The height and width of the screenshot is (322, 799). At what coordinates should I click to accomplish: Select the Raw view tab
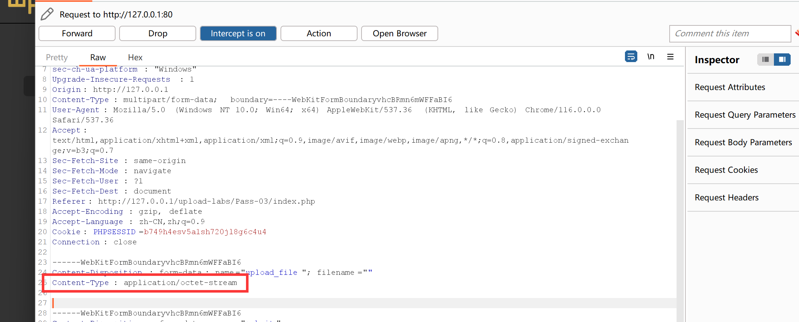[x=98, y=57]
